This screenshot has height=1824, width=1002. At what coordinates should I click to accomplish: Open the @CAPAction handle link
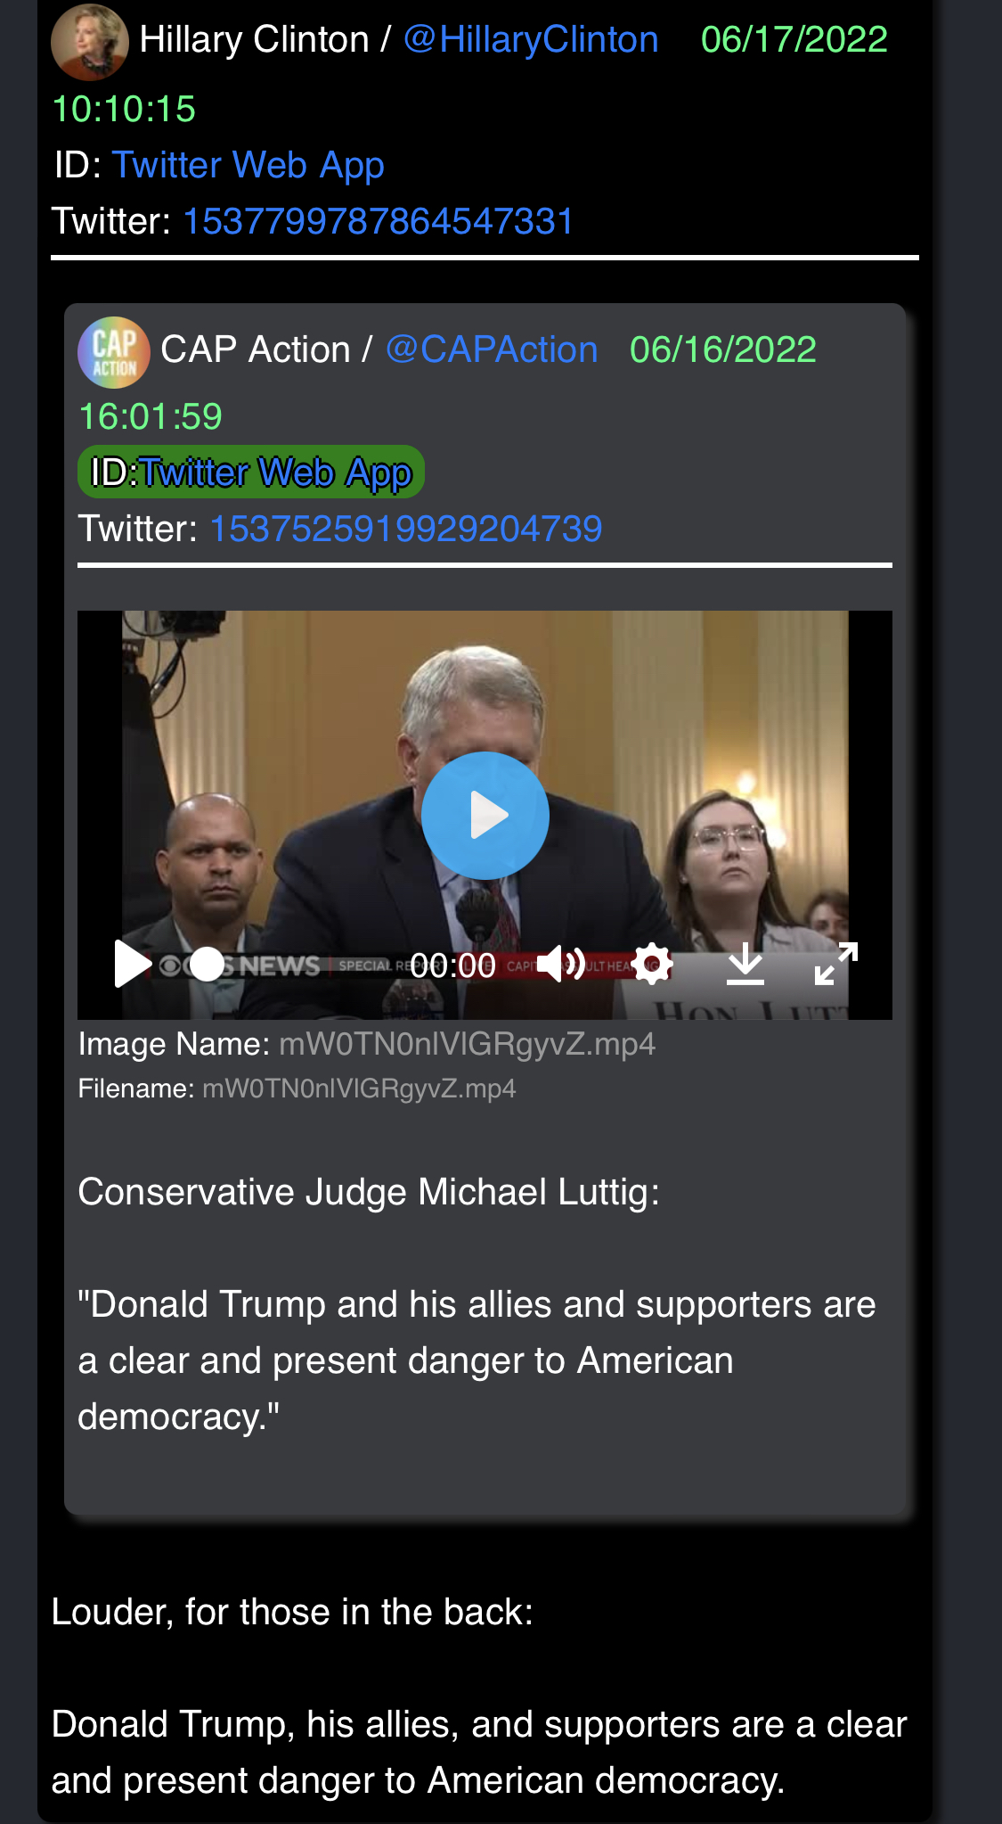[492, 349]
